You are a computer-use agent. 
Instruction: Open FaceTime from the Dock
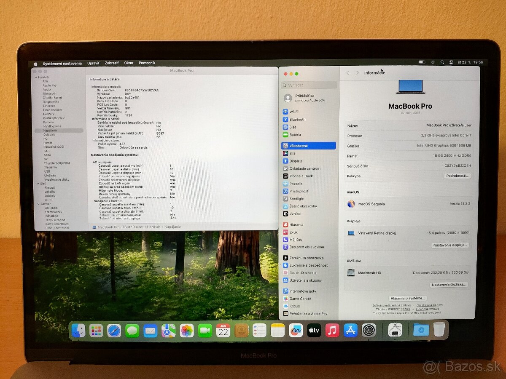205,331
